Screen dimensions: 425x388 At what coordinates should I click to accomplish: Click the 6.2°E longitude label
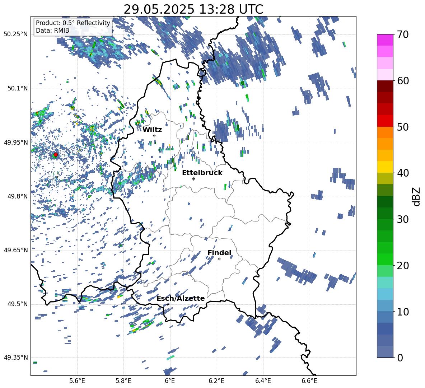tap(216, 381)
